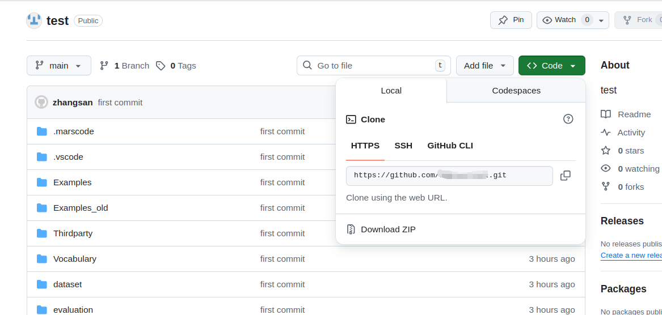
Task: Open the Thirdparty folder name
Action: coord(73,233)
